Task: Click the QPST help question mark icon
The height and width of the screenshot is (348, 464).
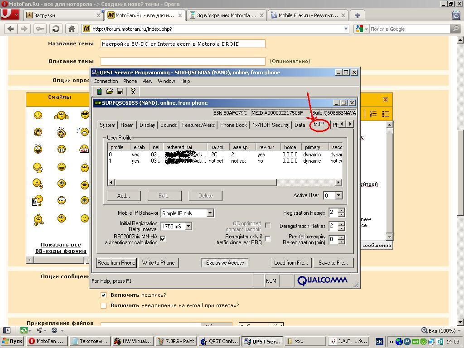Action: click(x=133, y=91)
